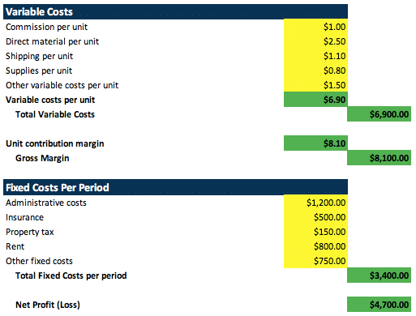Image resolution: width=416 pixels, height=316 pixels.
Task: Select the $8,100.00 Gross Margin cell
Action: click(379, 158)
